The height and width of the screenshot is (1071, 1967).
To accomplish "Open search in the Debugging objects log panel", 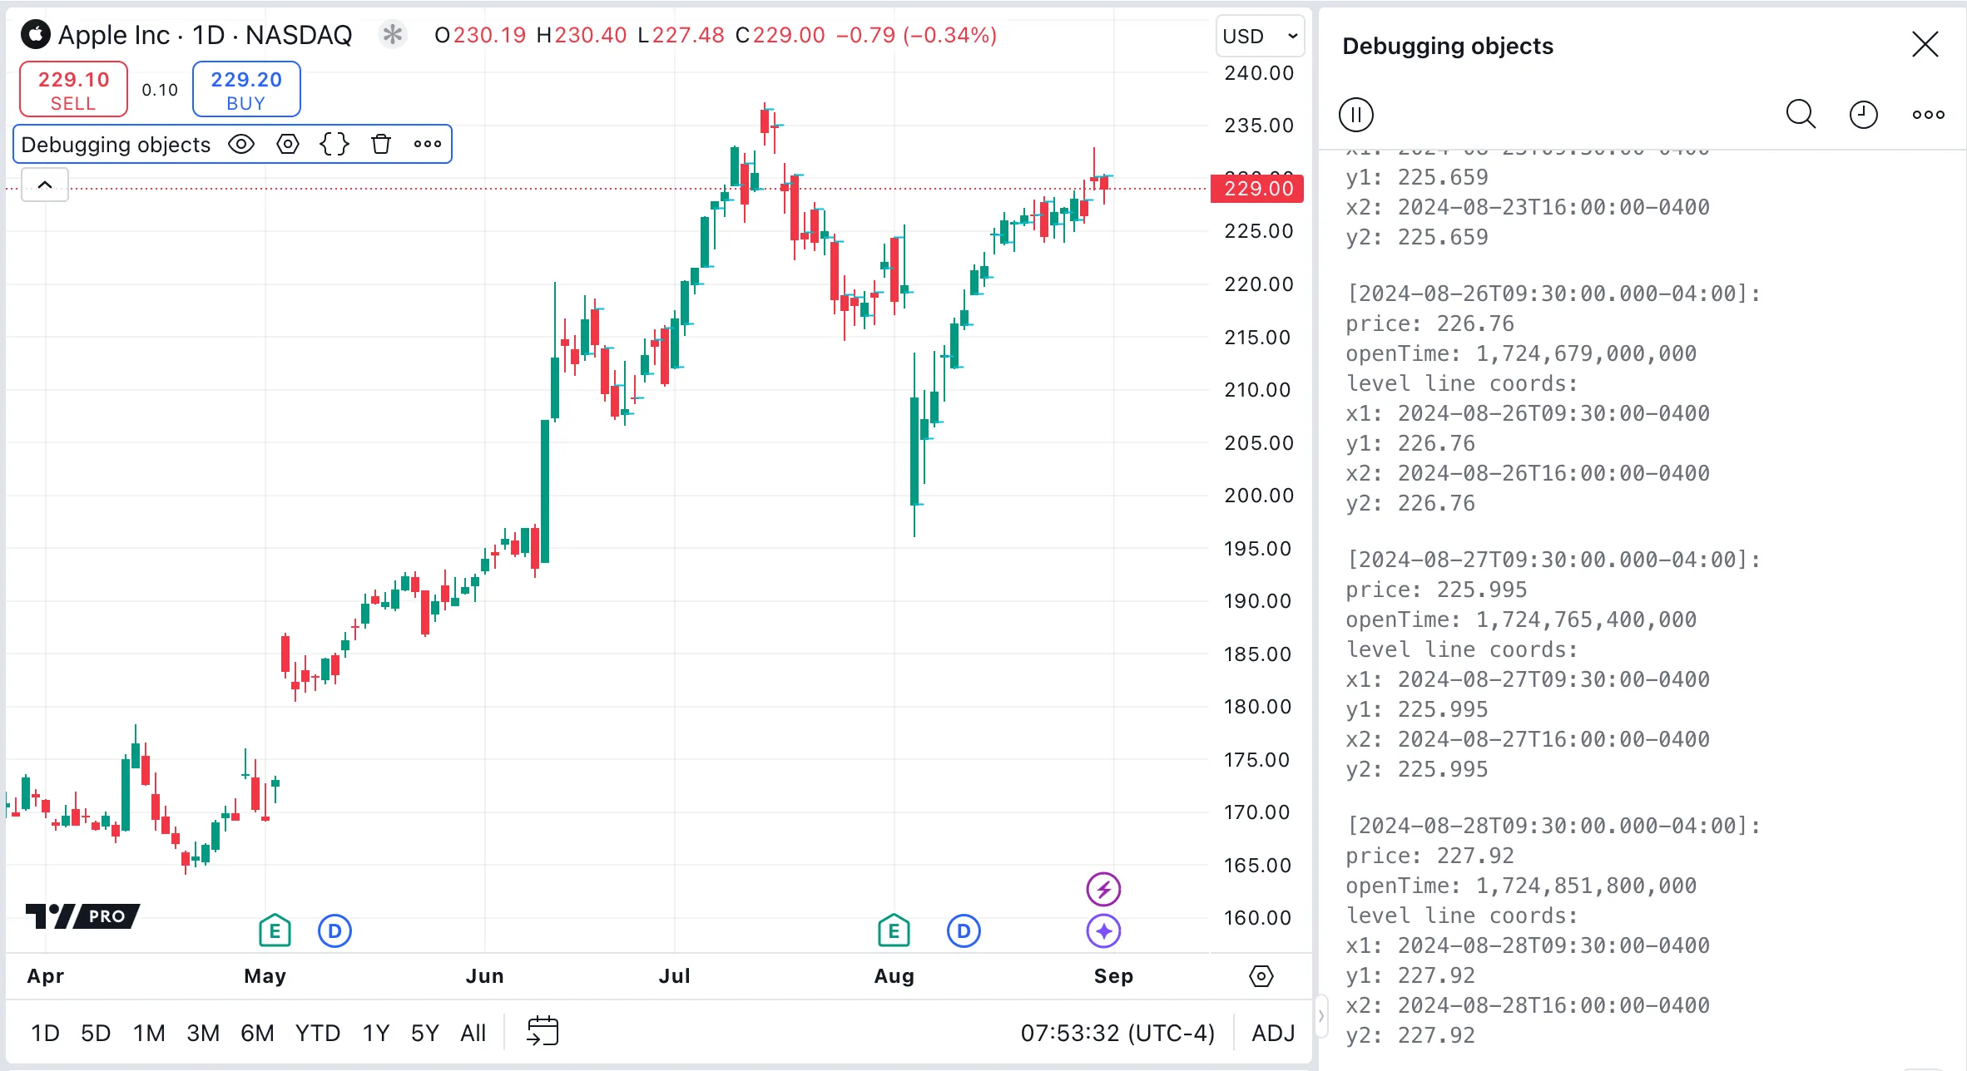I will pos(1800,115).
